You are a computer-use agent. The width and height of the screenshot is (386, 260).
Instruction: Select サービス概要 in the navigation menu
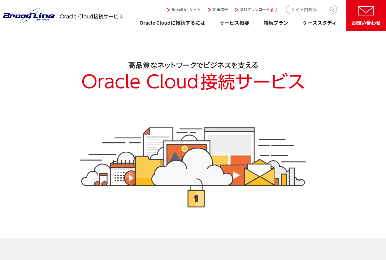[234, 23]
